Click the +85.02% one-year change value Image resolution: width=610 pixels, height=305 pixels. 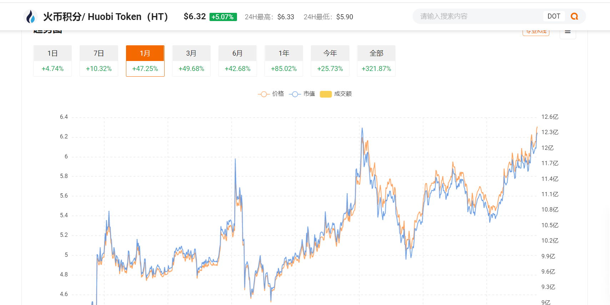[284, 68]
